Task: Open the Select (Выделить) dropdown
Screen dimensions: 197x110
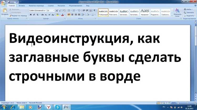Action: (x=189, y=16)
